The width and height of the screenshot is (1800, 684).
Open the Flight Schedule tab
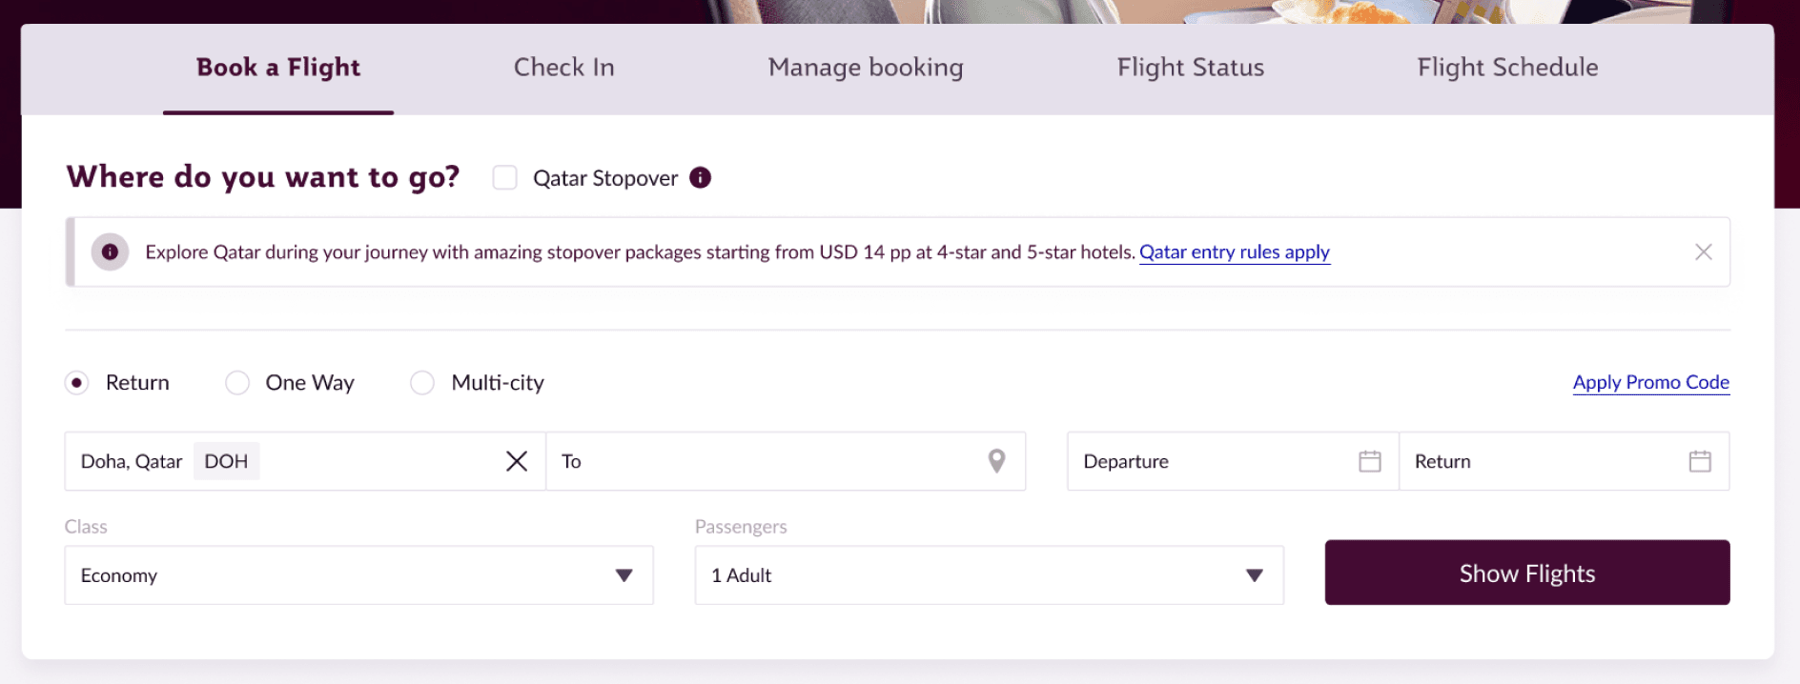tap(1507, 68)
